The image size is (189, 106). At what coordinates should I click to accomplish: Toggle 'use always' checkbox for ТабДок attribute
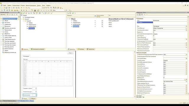(x=102, y=21)
